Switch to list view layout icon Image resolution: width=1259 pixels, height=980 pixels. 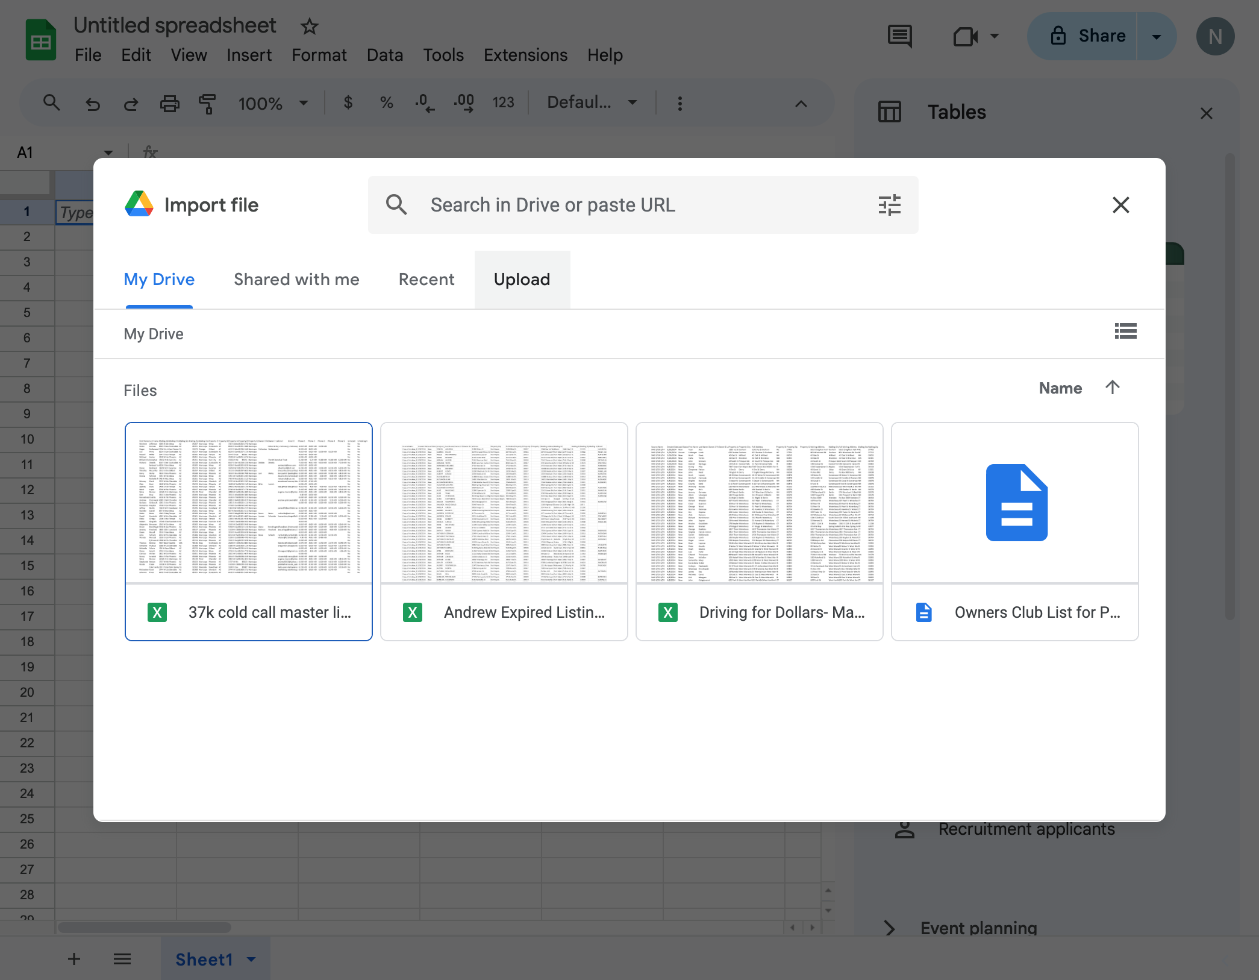(1125, 331)
